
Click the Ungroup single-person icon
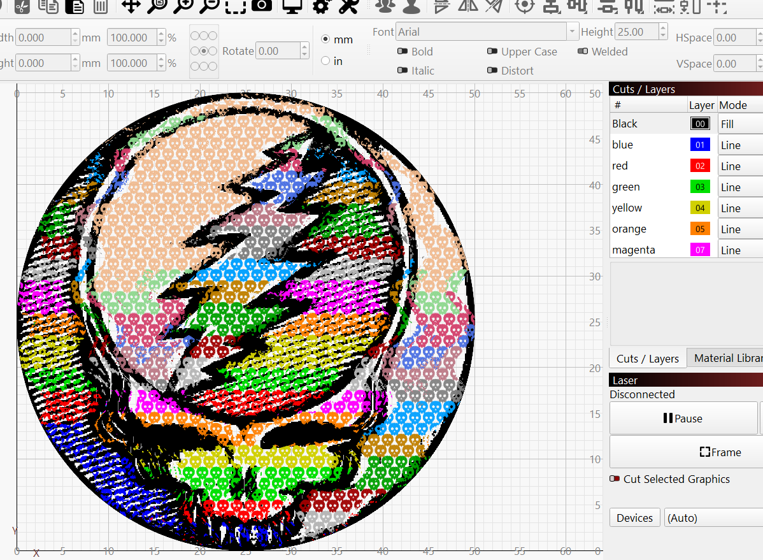(x=411, y=6)
